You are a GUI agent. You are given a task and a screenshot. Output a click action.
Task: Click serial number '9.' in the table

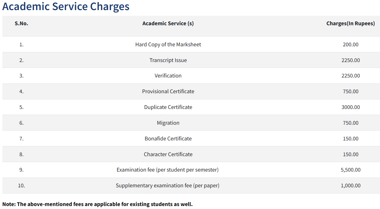coord(21,170)
